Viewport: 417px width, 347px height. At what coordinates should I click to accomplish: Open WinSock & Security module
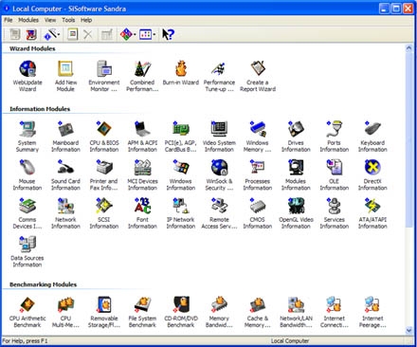click(x=219, y=174)
